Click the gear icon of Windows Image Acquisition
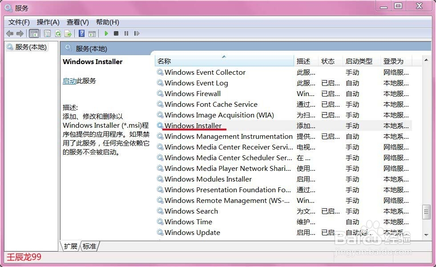The width and height of the screenshot is (436, 267). (160, 115)
